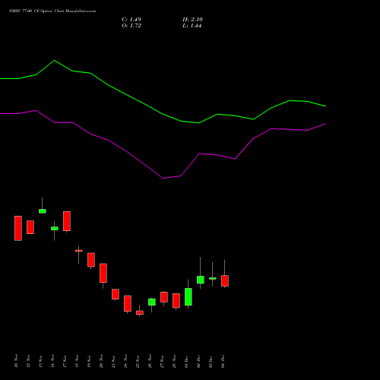
Task: Select the thin green candle for 03 Dec
Action: [x=213, y=278]
